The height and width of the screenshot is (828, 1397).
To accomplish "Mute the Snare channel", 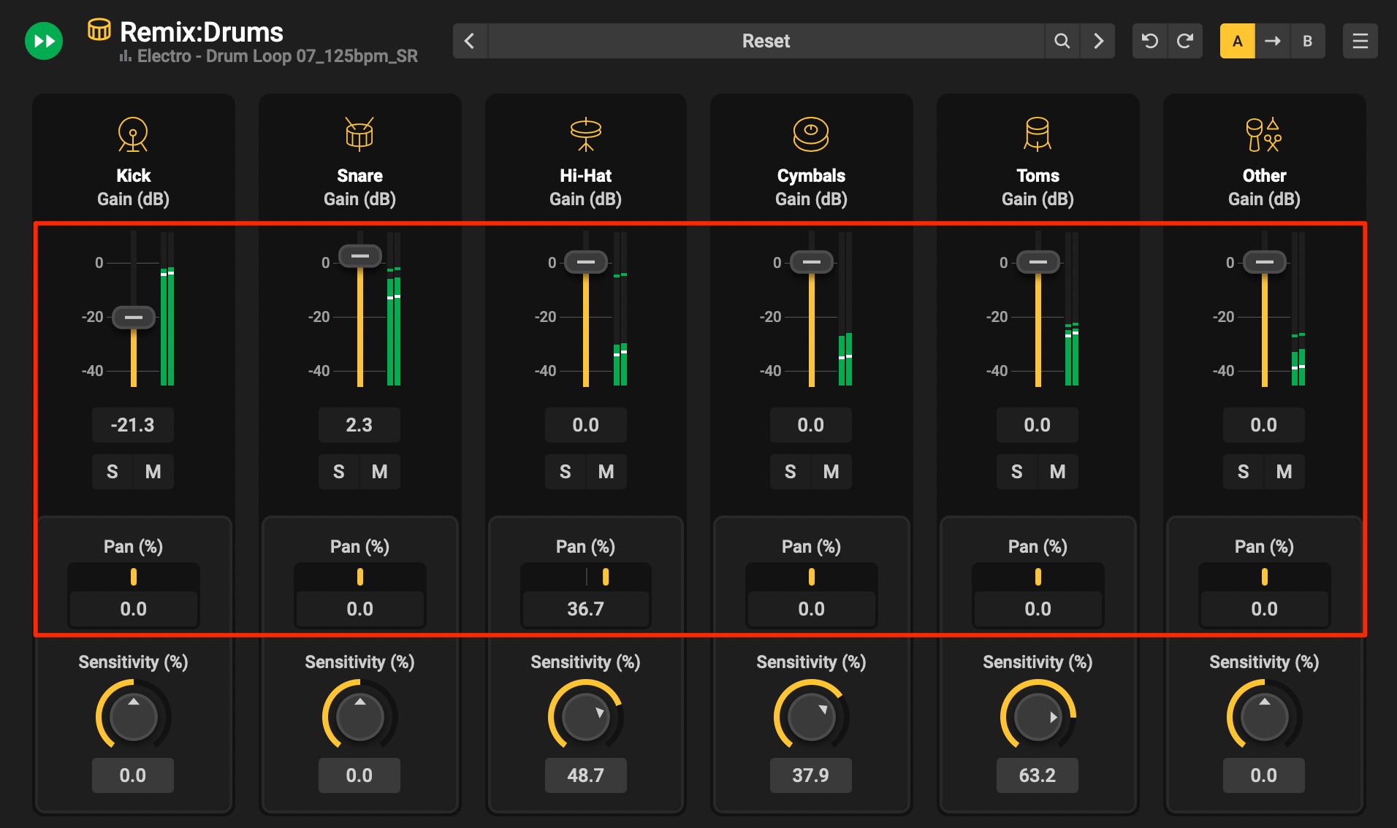I will [x=380, y=472].
